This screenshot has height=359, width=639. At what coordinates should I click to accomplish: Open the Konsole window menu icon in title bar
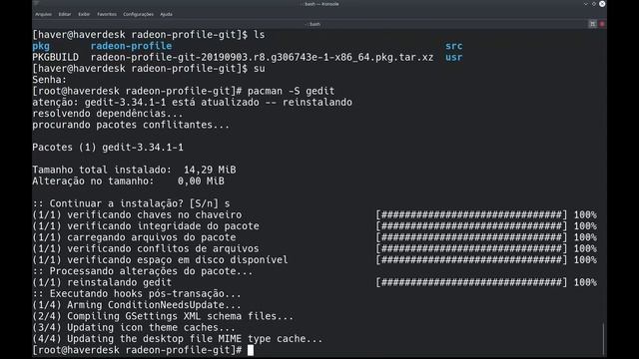pos(37,4)
